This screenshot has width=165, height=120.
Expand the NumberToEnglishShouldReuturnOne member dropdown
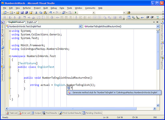click(158, 26)
